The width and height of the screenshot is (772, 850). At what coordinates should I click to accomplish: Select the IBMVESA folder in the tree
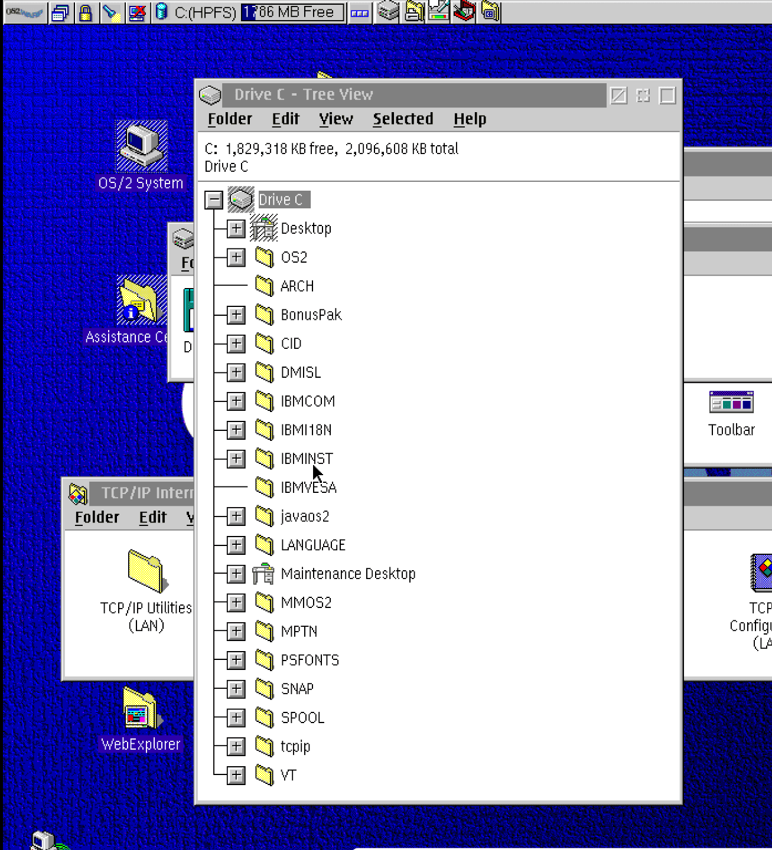(x=308, y=487)
